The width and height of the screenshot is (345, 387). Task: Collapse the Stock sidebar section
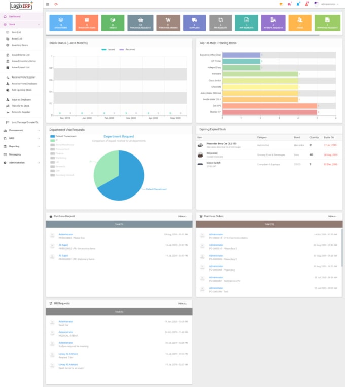(21, 24)
